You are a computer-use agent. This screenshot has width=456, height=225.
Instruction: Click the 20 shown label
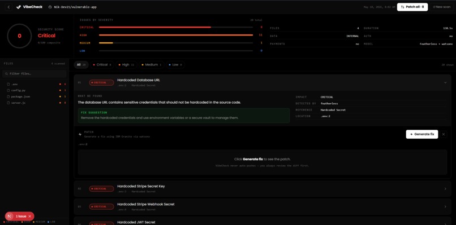pyautogui.click(x=448, y=65)
